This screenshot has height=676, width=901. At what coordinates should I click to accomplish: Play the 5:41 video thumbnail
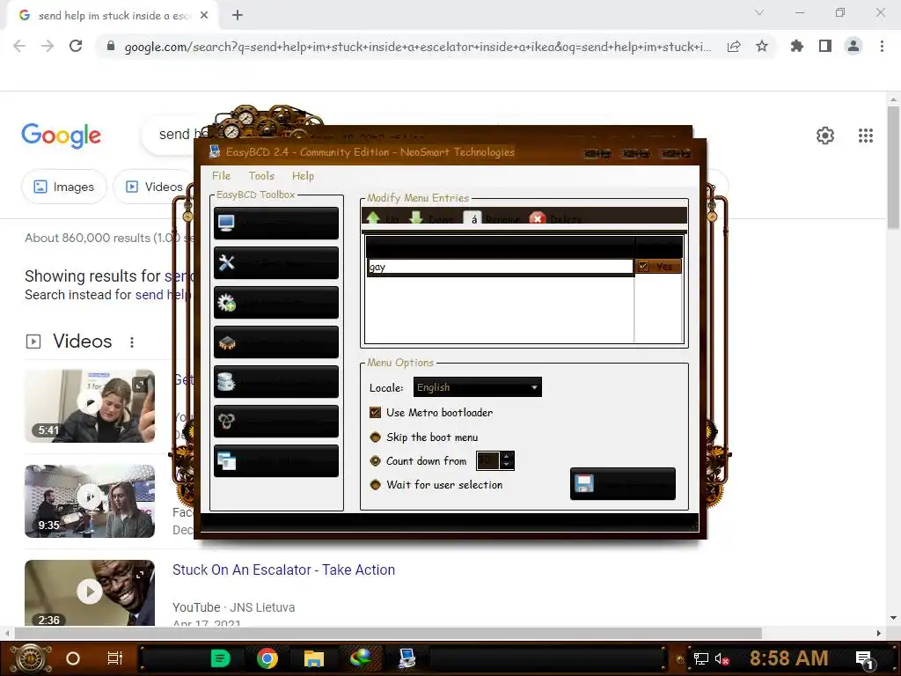(90, 406)
